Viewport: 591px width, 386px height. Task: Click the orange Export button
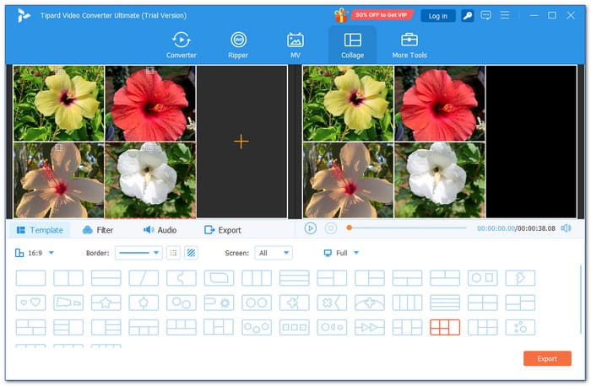pyautogui.click(x=547, y=358)
